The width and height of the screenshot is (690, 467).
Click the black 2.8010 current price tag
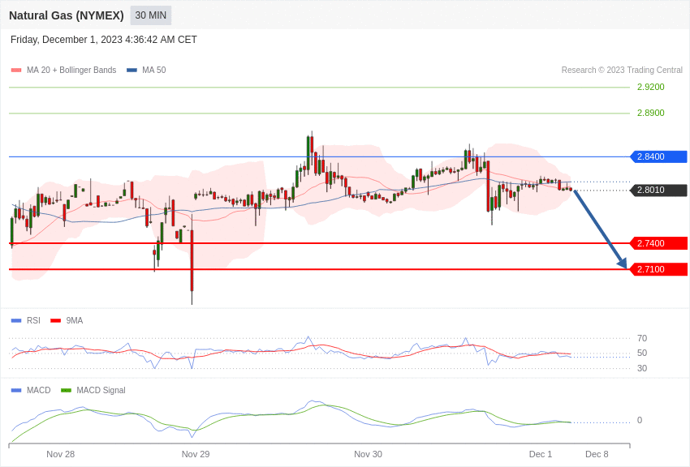click(x=658, y=190)
